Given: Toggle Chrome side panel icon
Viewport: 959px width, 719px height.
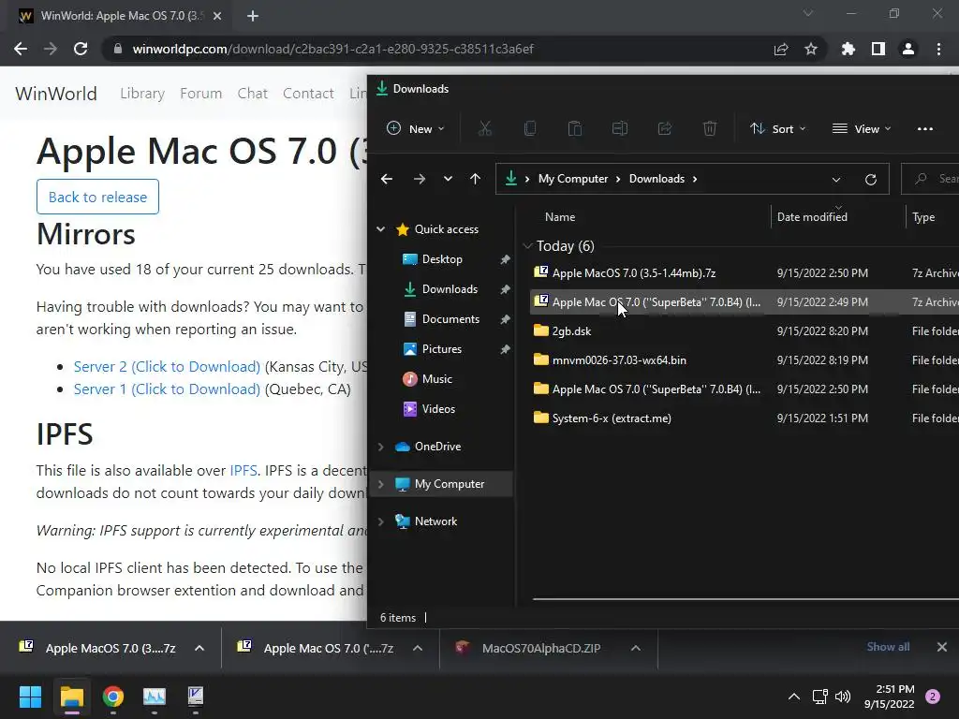Looking at the screenshot, I should point(878,49).
